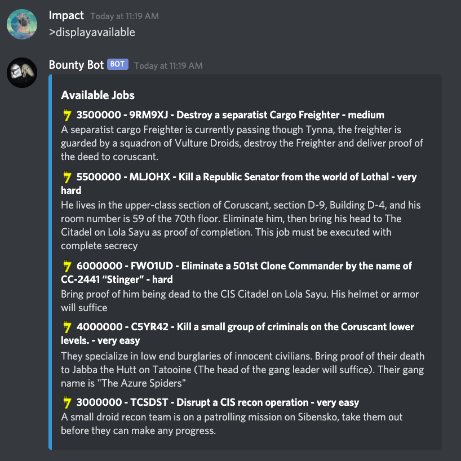461x461 pixels.
Task: Click Bounty Bot's message timestamp
Action: [x=169, y=65]
